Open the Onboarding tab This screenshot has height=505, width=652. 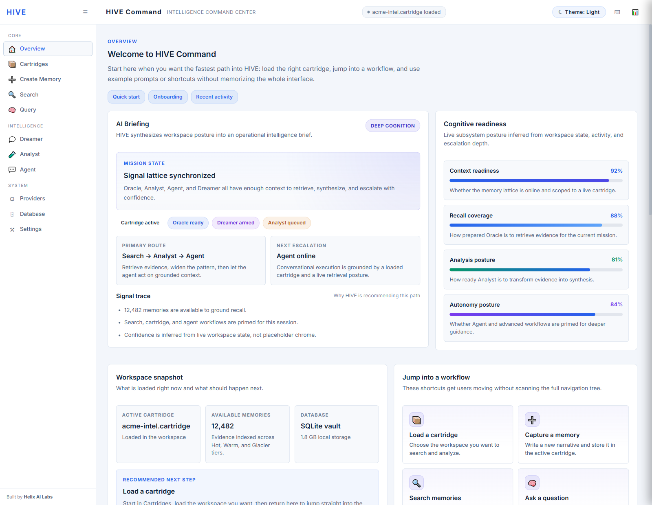pos(167,97)
